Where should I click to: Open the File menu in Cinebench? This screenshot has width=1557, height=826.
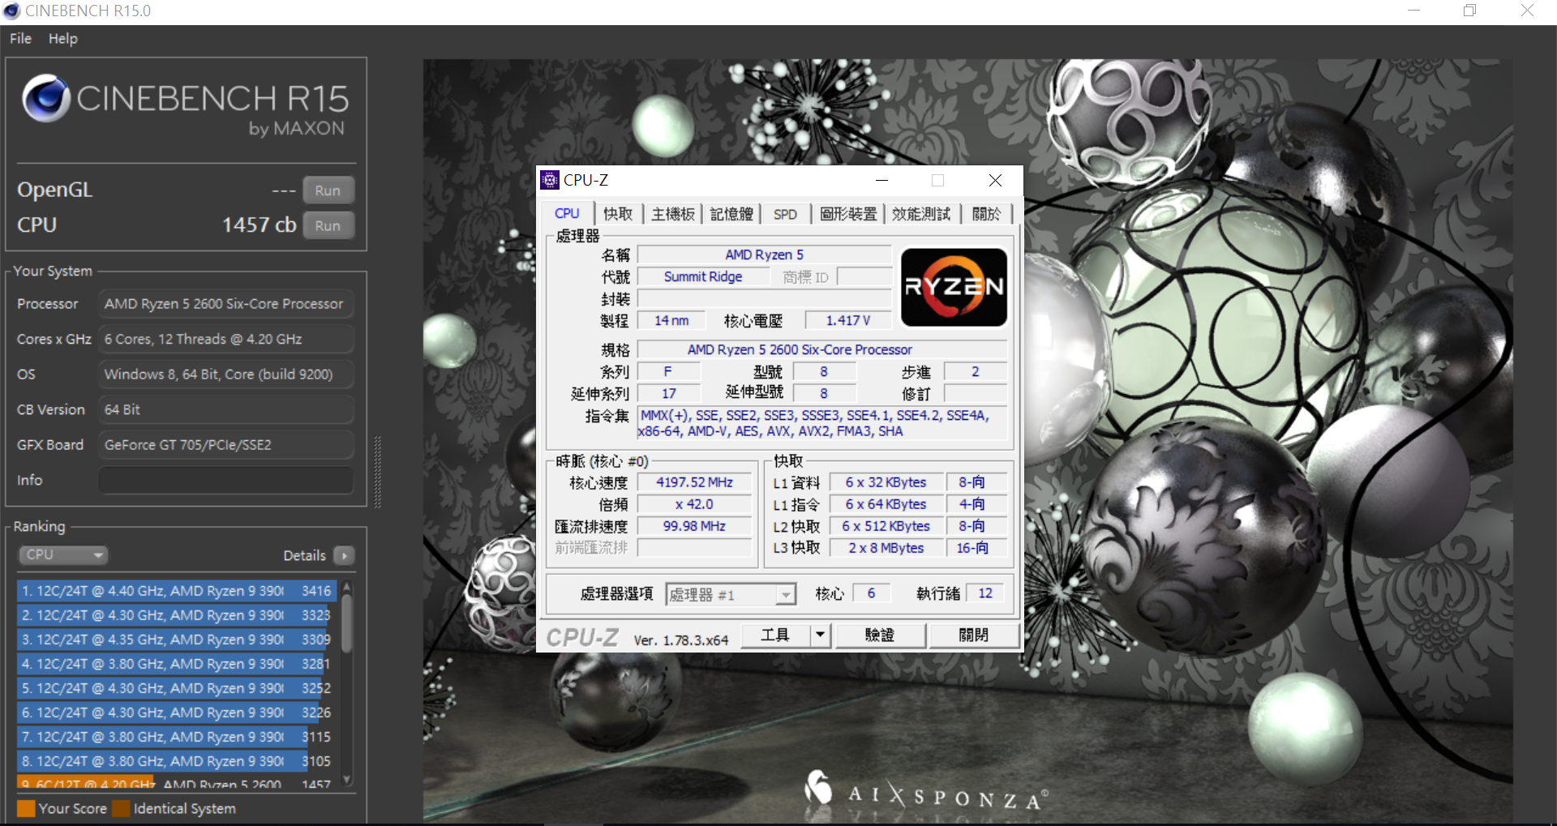20,38
